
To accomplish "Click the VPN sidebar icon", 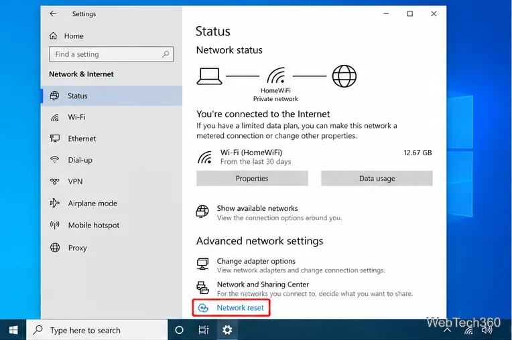I will [x=54, y=181].
